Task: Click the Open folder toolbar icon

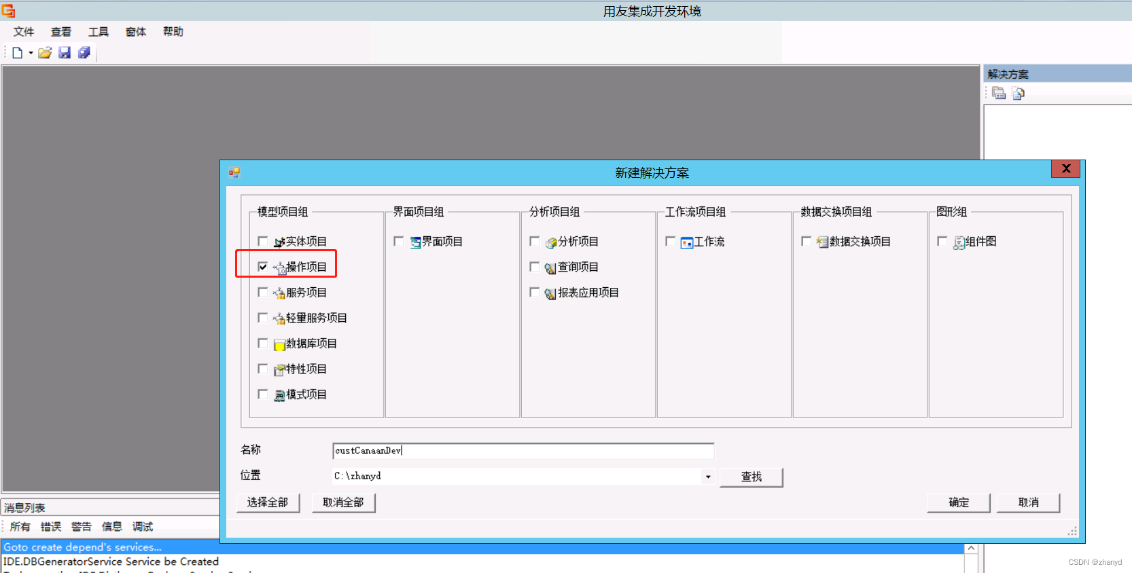Action: 45,53
